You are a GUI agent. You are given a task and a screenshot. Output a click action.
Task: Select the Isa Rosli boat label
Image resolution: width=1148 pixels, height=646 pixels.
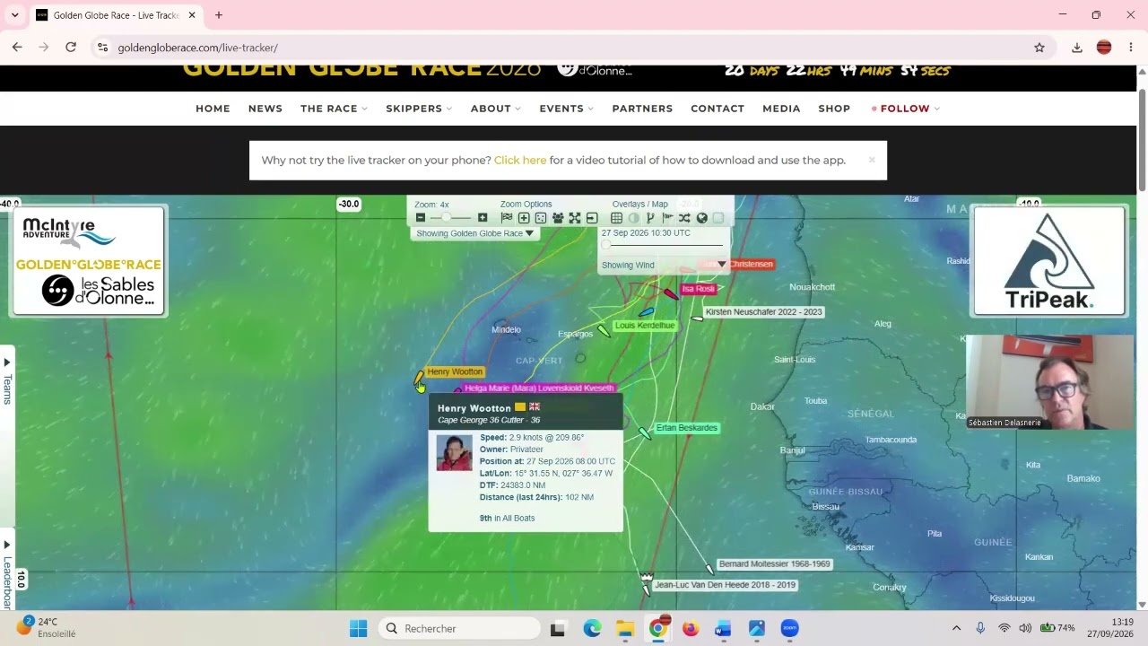click(x=698, y=289)
